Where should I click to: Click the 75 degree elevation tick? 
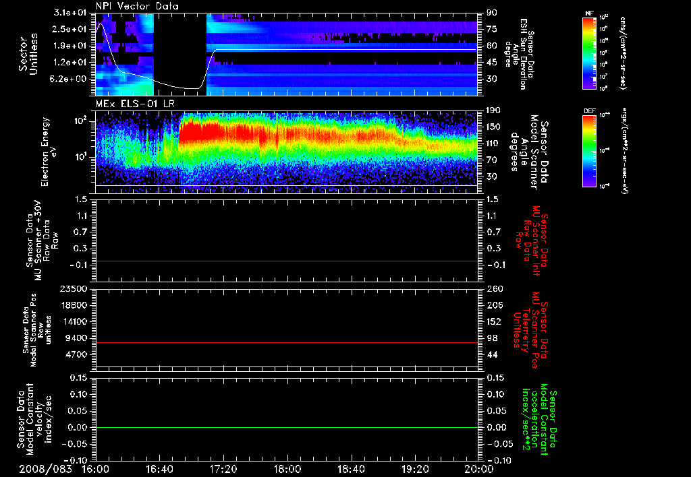coord(492,29)
